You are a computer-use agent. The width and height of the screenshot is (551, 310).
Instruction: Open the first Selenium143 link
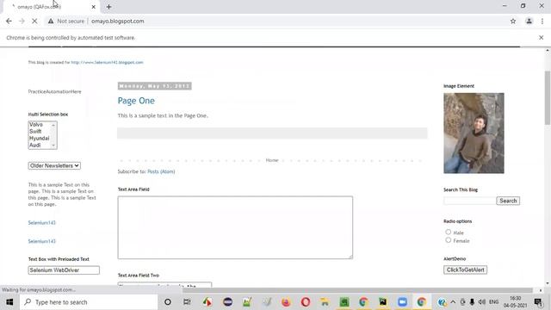(42, 222)
